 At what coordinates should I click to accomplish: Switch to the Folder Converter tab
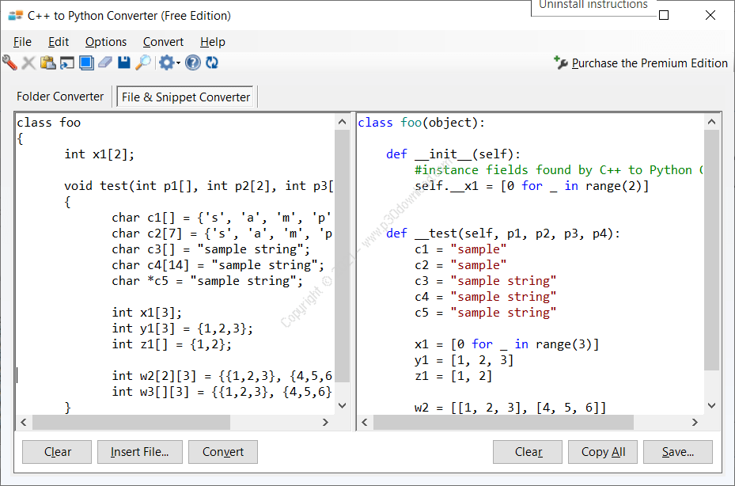(x=59, y=96)
